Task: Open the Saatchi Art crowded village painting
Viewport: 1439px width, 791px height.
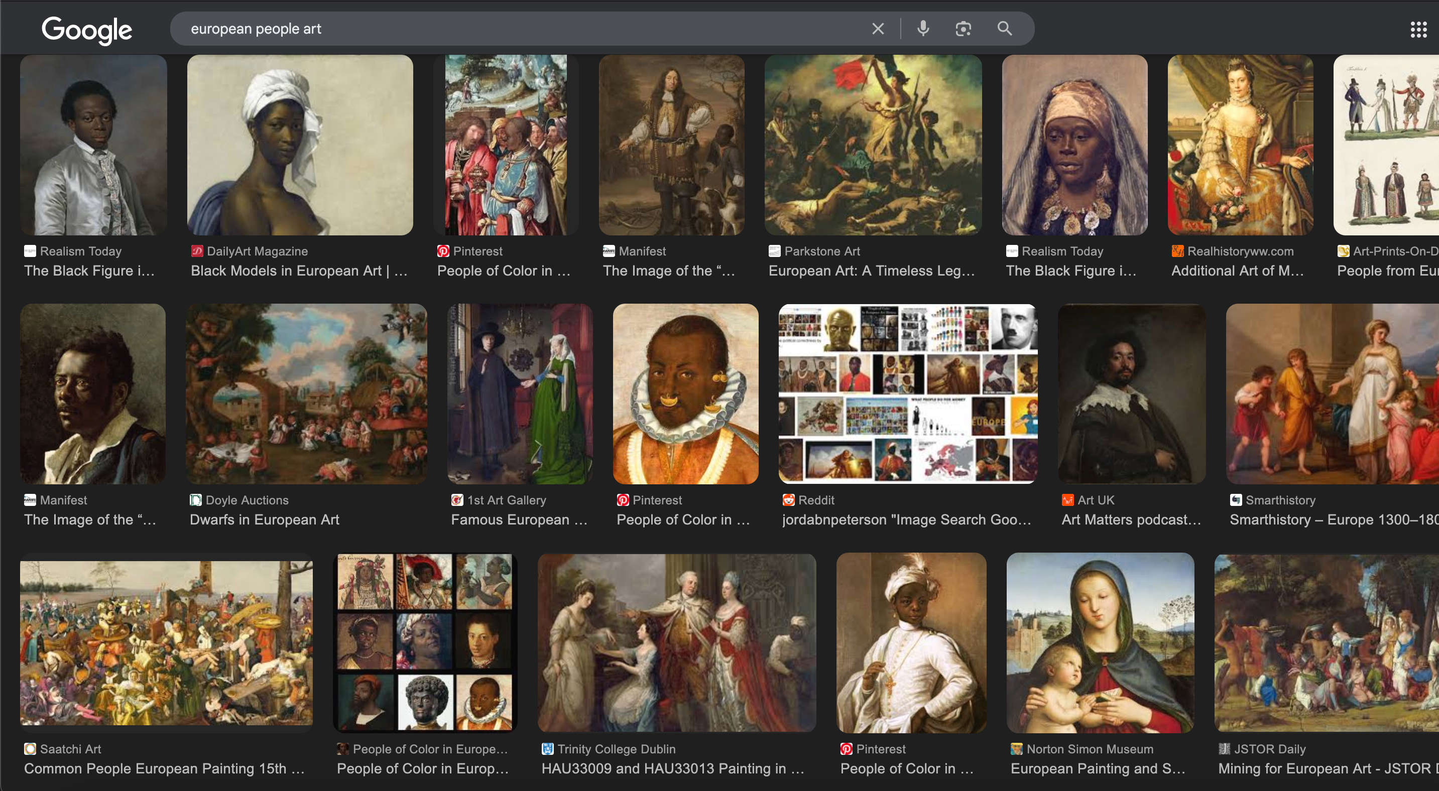Action: tap(167, 642)
